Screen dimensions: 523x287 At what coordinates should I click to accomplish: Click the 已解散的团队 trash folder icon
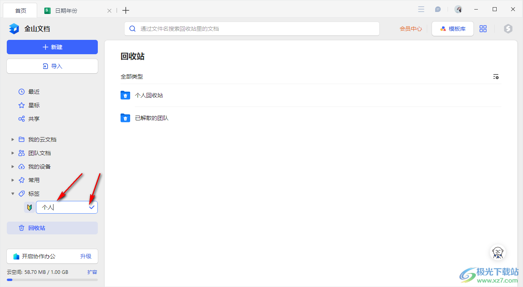[x=125, y=118]
